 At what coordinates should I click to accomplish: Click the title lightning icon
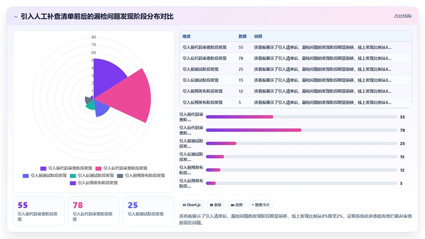[16, 17]
